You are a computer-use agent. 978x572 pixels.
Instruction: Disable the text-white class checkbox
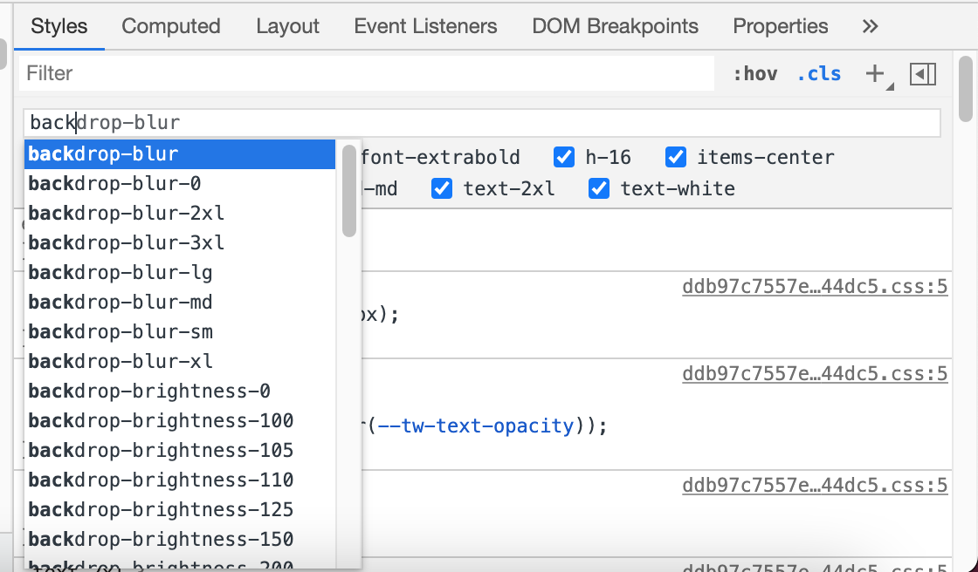pyautogui.click(x=599, y=188)
